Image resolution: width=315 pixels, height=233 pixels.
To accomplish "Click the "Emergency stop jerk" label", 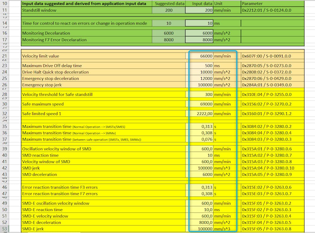I will [x=103, y=85].
